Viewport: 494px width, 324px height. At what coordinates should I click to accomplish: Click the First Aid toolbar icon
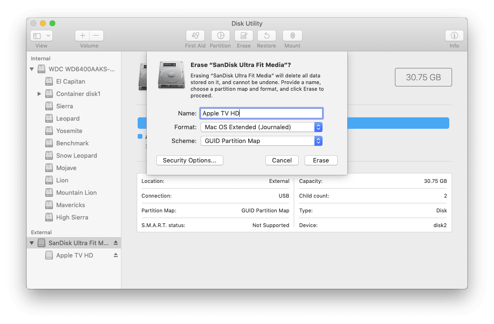coord(195,36)
